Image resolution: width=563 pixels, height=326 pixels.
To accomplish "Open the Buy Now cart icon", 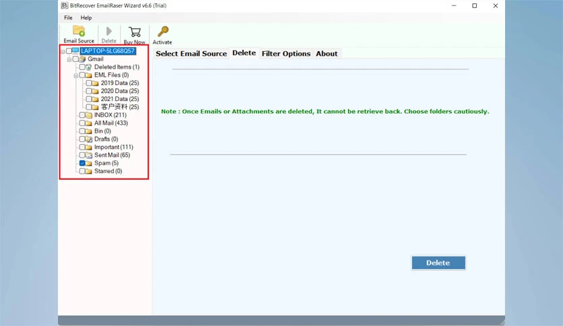I will (135, 32).
